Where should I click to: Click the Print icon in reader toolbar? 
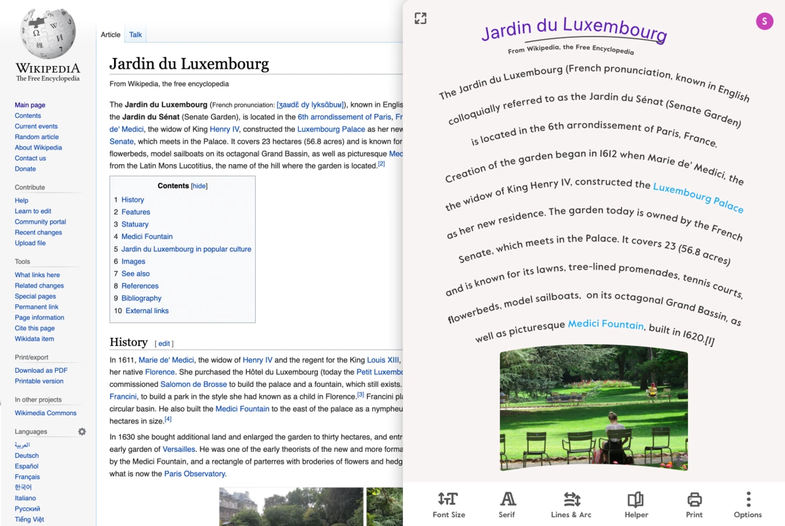pyautogui.click(x=694, y=505)
